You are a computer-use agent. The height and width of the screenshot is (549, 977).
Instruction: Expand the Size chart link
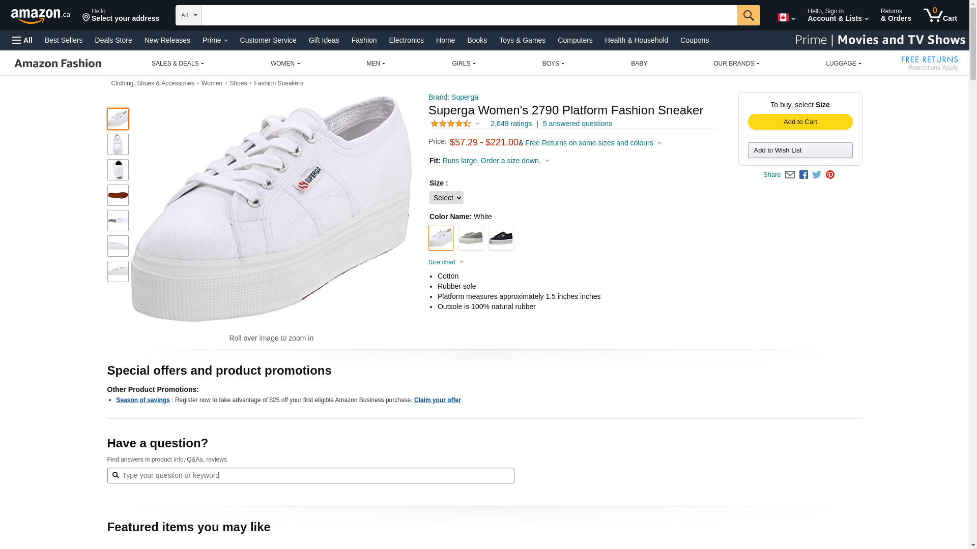tap(446, 262)
